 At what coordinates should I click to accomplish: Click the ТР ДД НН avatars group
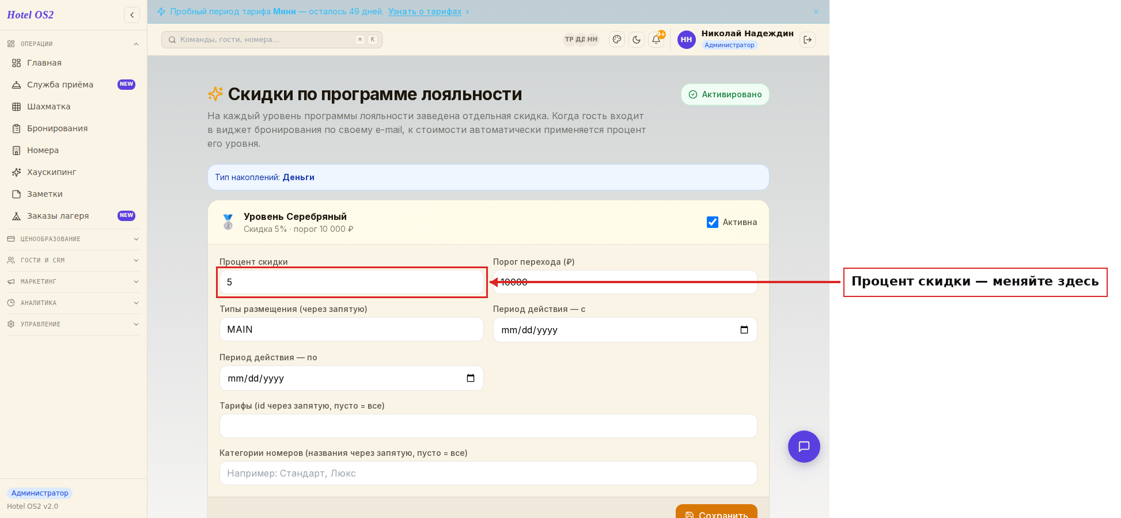point(581,40)
